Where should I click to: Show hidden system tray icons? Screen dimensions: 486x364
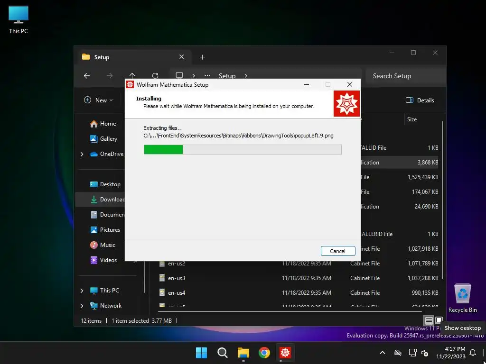pos(383,353)
